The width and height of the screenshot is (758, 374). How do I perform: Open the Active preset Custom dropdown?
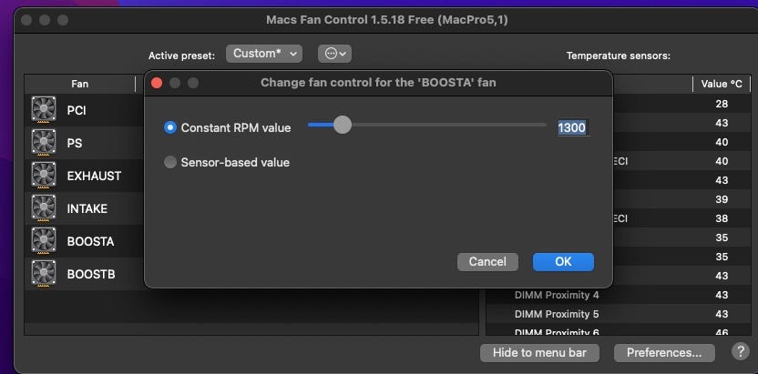(263, 54)
